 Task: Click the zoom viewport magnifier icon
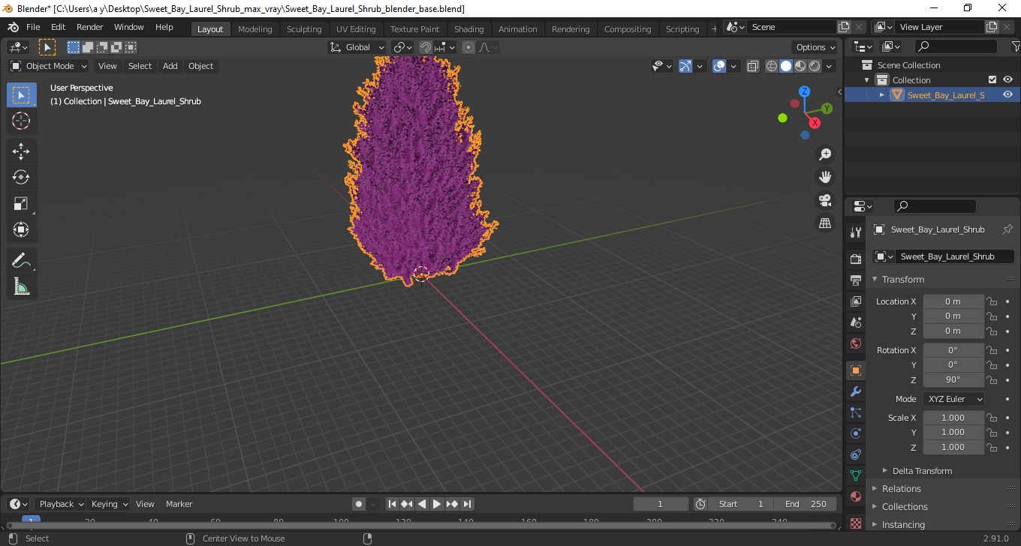click(x=825, y=154)
